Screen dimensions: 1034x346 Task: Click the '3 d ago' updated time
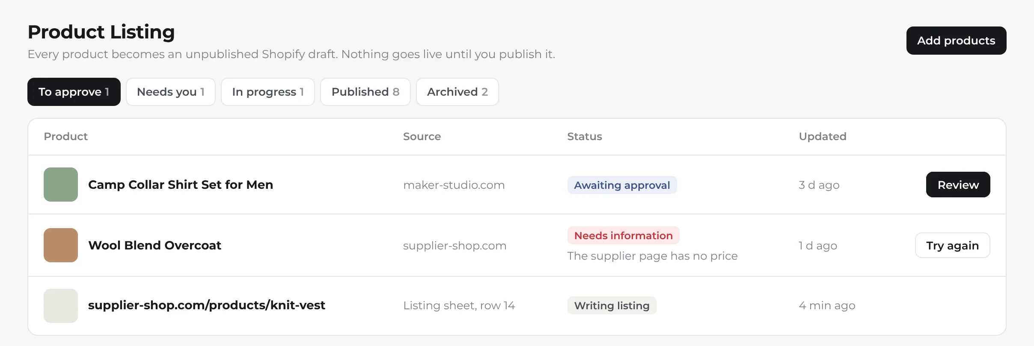click(819, 185)
